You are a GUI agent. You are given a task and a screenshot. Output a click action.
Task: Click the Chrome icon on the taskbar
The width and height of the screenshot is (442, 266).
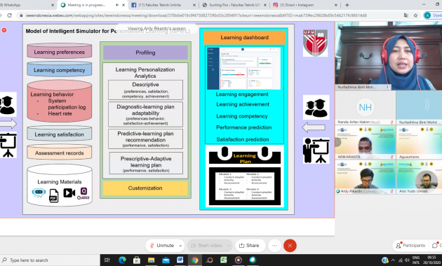point(195,260)
